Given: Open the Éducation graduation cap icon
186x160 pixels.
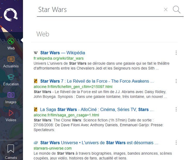Looking at the screenshot, I should [x=11, y=77].
